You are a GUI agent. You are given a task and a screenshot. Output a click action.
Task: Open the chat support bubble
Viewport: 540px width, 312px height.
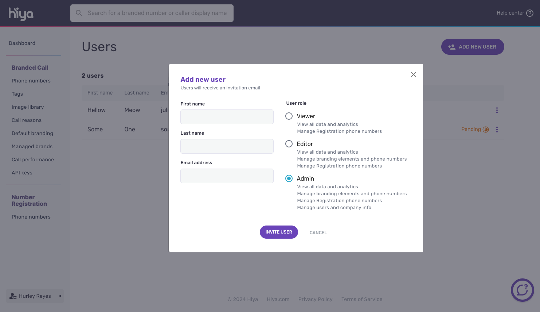[x=522, y=290]
